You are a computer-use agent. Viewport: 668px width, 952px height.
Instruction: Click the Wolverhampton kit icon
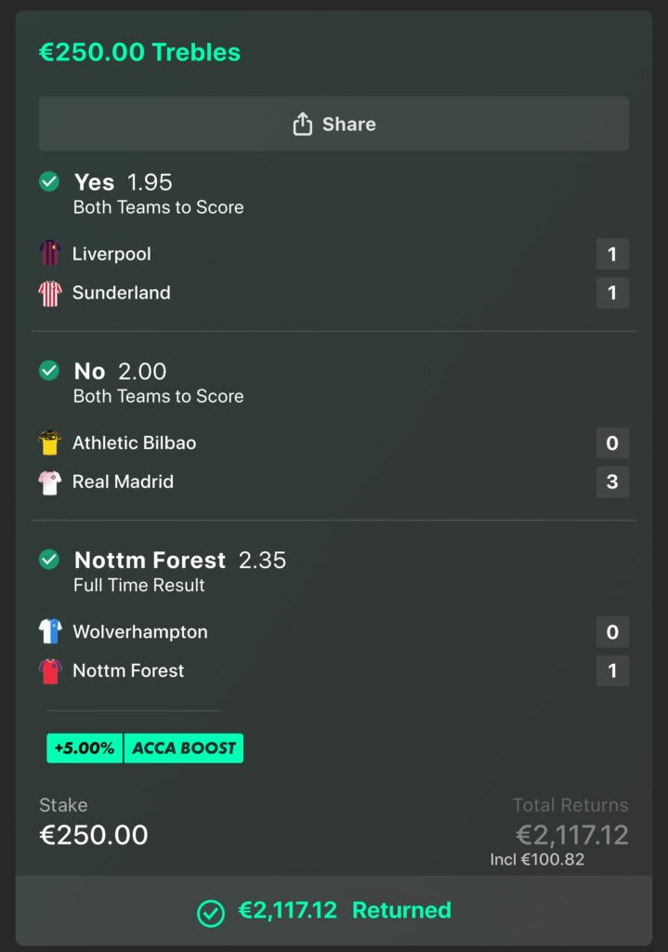click(49, 632)
